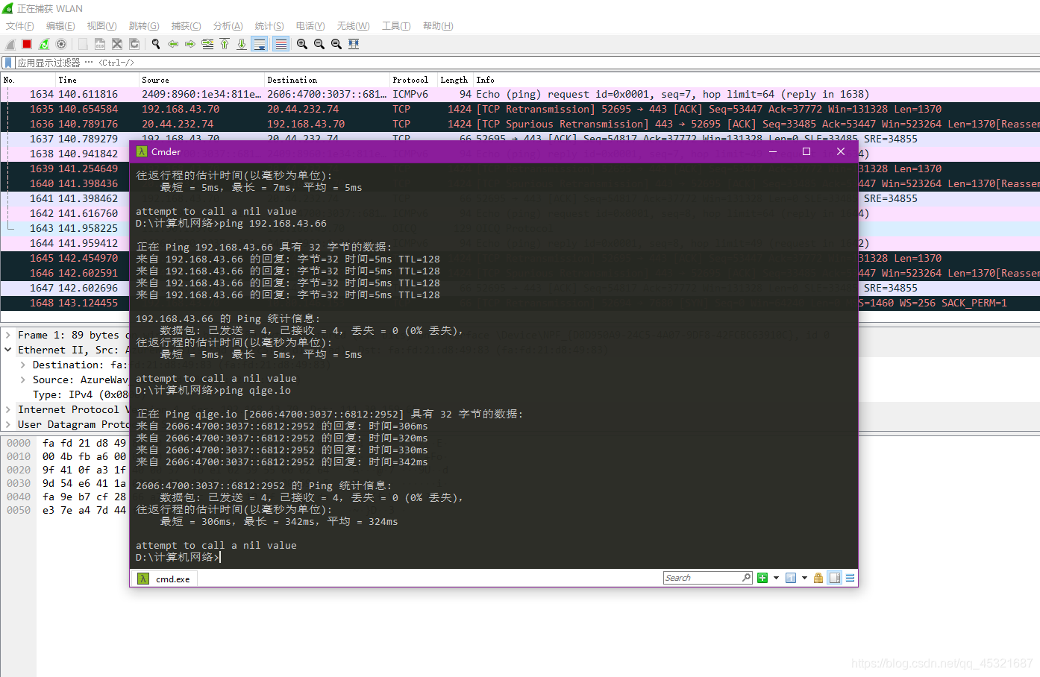Image resolution: width=1040 pixels, height=677 pixels.
Task: Restart the current capture
Action: click(x=44, y=44)
